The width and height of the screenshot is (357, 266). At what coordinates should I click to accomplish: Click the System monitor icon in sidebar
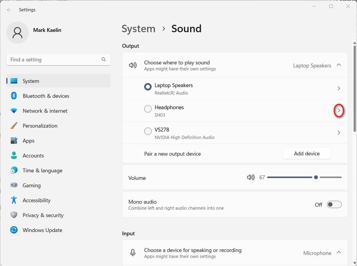tap(14, 81)
